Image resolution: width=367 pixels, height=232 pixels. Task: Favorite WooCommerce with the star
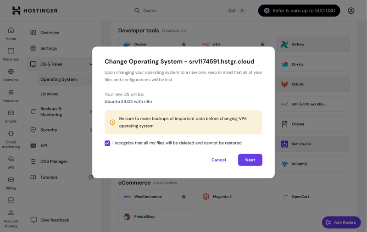183,197
